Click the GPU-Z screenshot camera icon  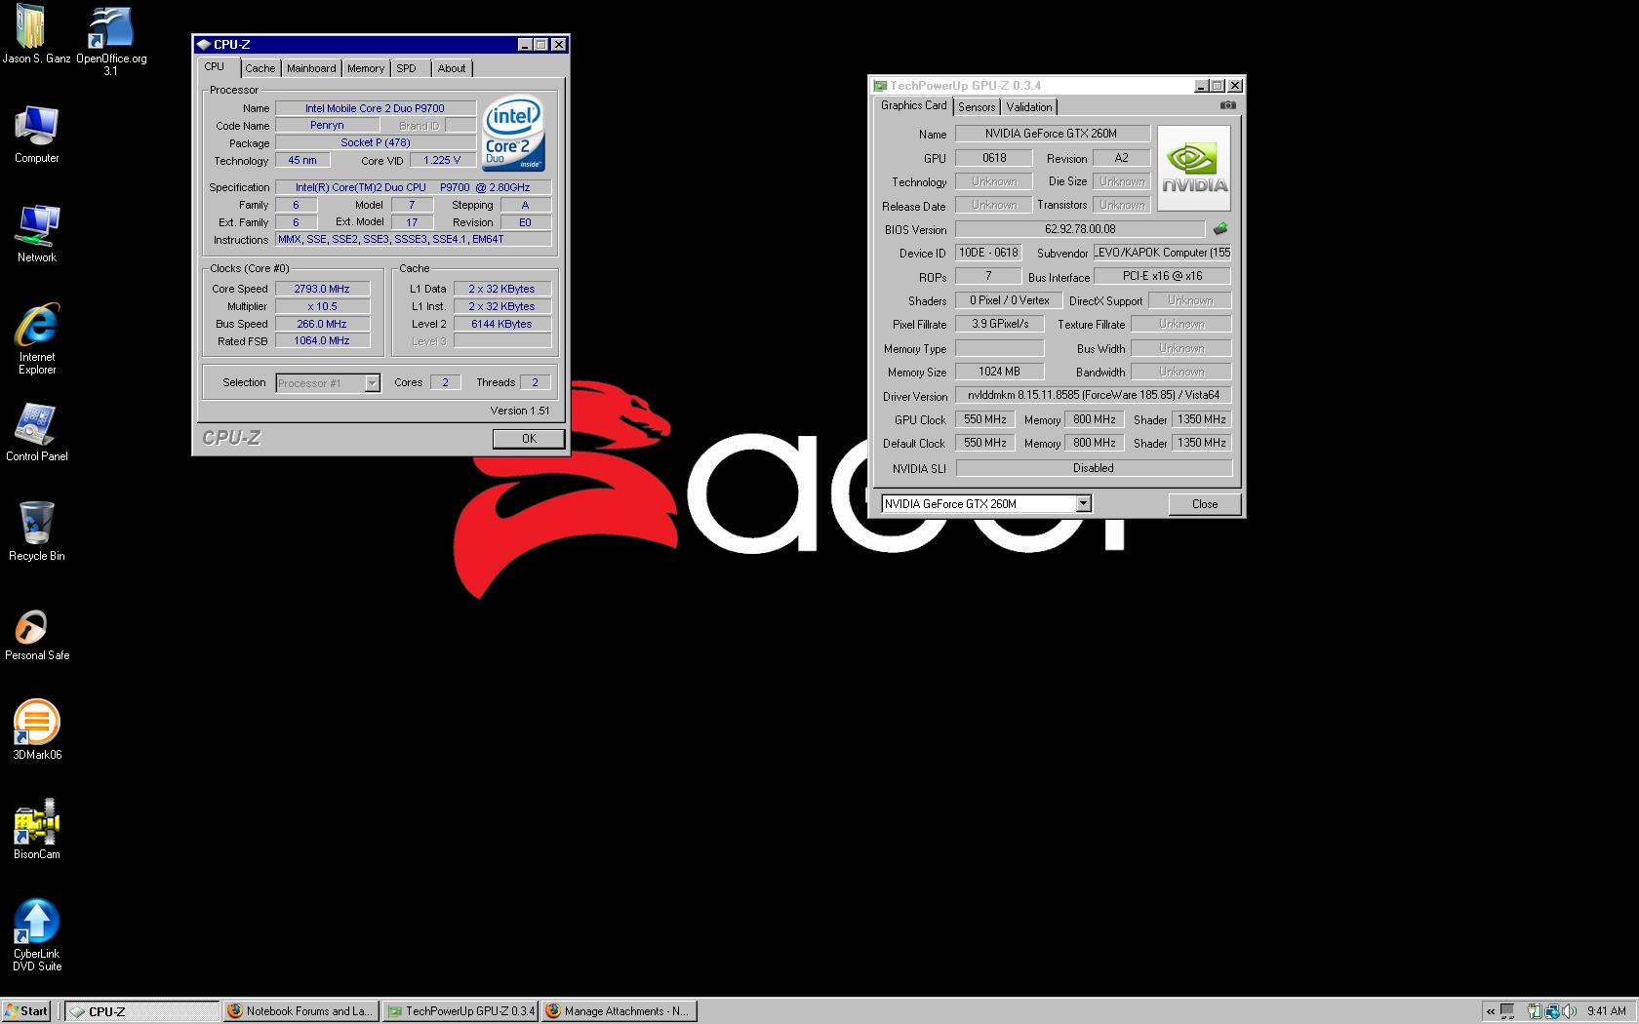point(1228,105)
